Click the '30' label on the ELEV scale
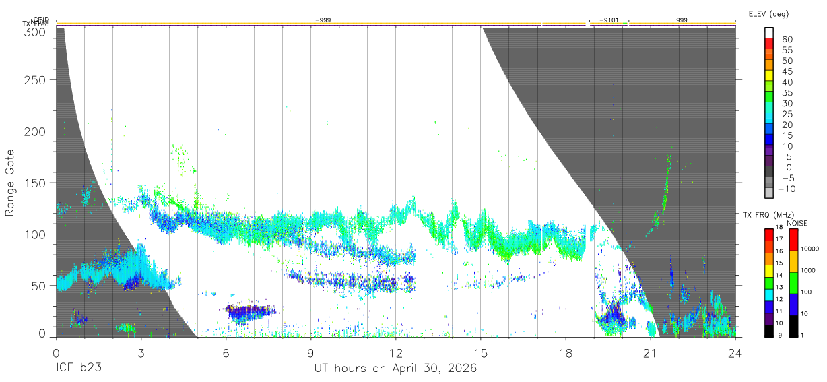 pyautogui.click(x=787, y=103)
